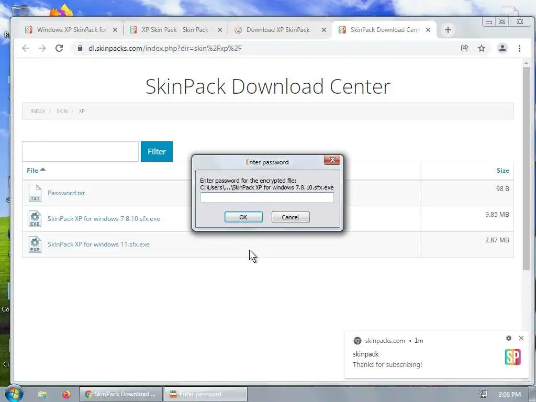The image size is (536, 402).
Task: Activate SkinPack Download taskbar button
Action: [x=121, y=394]
